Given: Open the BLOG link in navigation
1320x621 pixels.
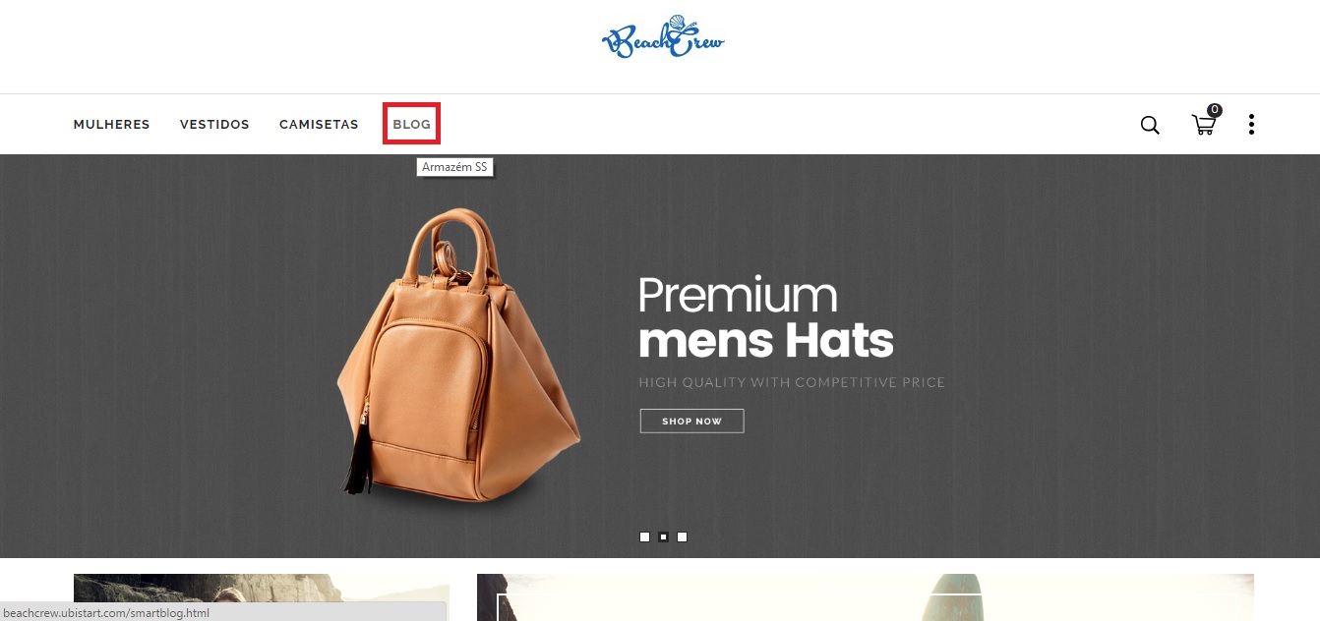Looking at the screenshot, I should tap(411, 125).
